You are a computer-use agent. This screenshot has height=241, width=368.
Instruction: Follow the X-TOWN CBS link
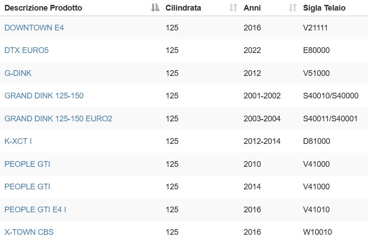[29, 232]
